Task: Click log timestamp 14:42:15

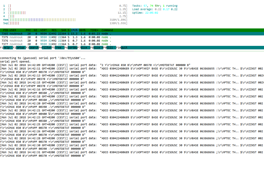Action: 34,82
